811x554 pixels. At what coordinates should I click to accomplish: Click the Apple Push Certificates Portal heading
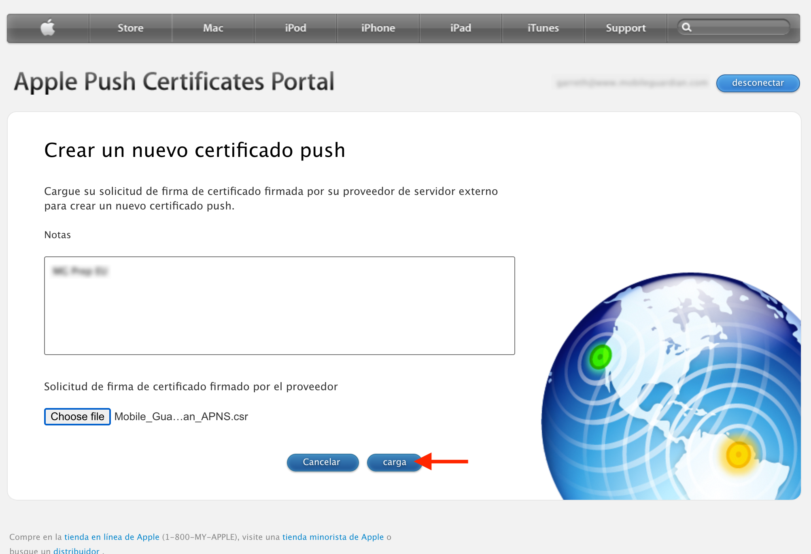pos(174,82)
